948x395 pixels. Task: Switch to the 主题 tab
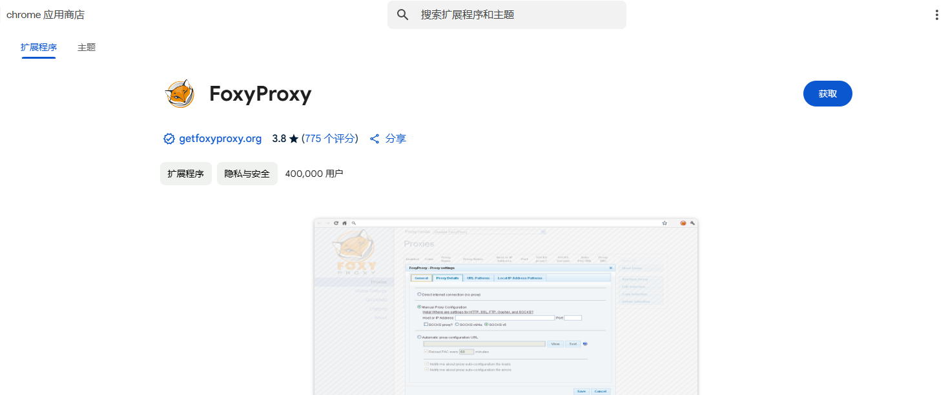[x=86, y=47]
